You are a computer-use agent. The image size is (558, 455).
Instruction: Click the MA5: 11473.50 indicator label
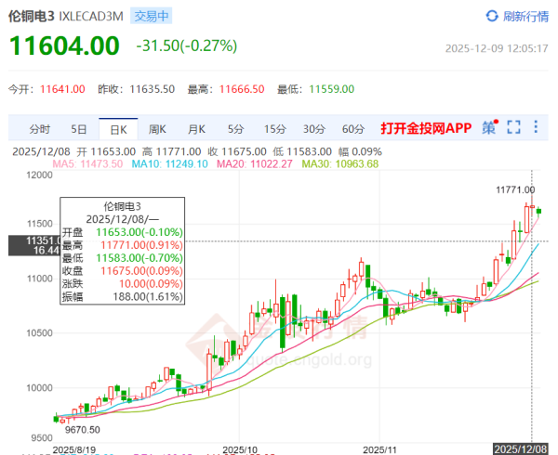pos(87,164)
